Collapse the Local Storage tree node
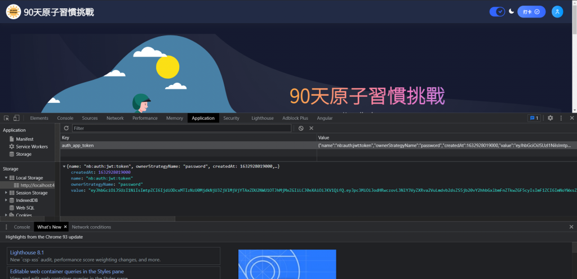577x279 pixels. coord(6,178)
